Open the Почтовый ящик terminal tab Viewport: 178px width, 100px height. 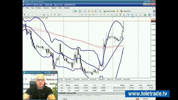[x=68, y=96]
